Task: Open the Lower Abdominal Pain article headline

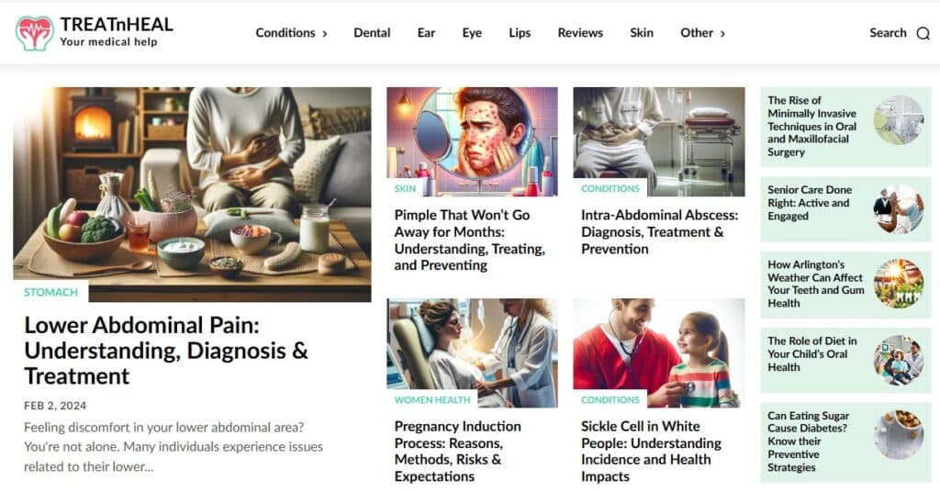Action: click(x=166, y=351)
